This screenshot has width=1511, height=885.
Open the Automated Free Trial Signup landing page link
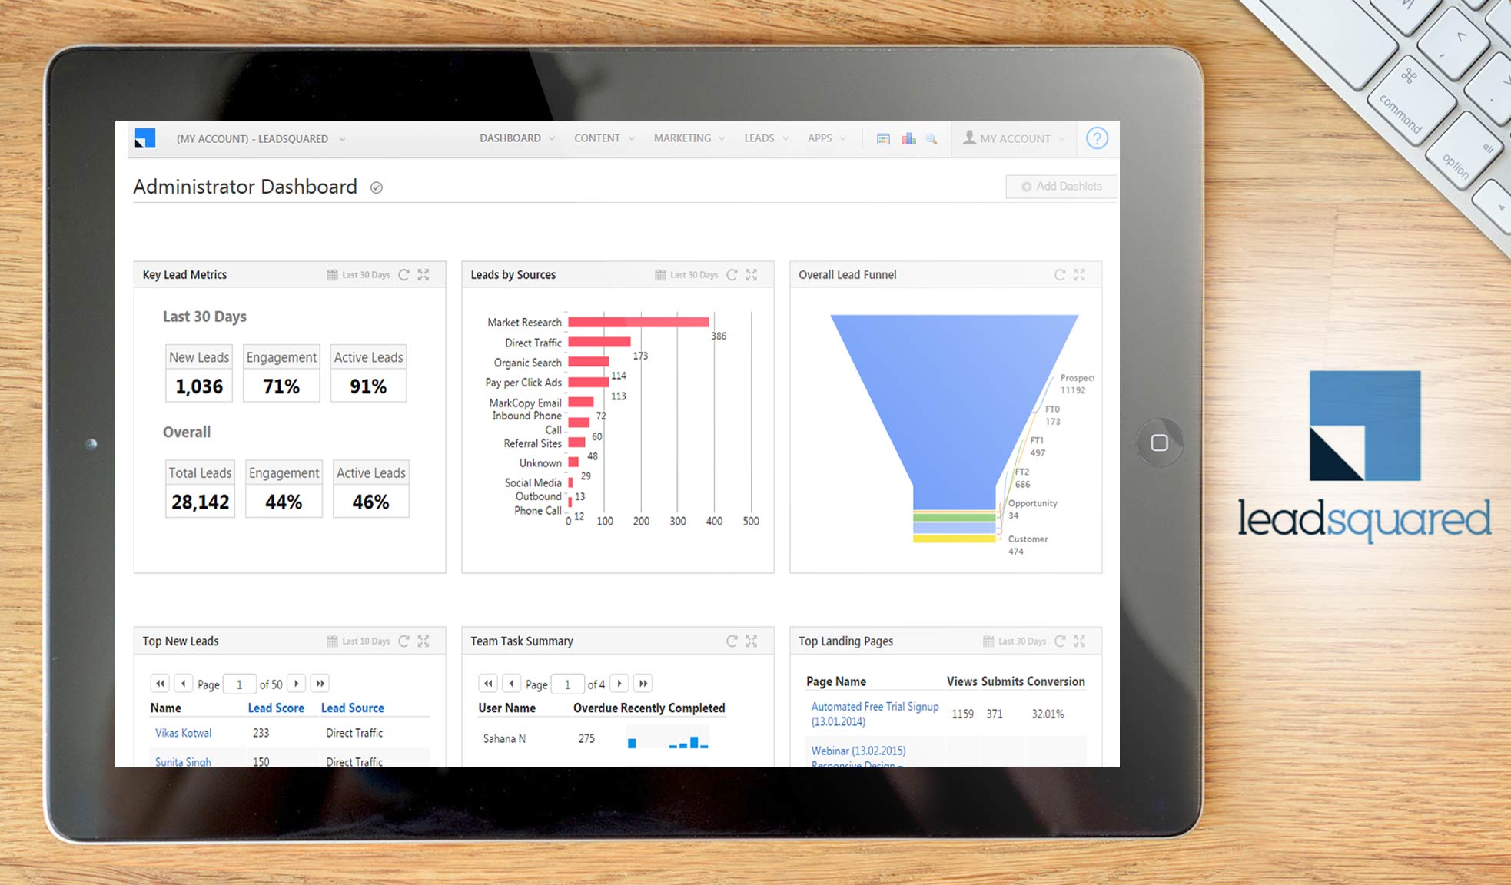tap(873, 706)
